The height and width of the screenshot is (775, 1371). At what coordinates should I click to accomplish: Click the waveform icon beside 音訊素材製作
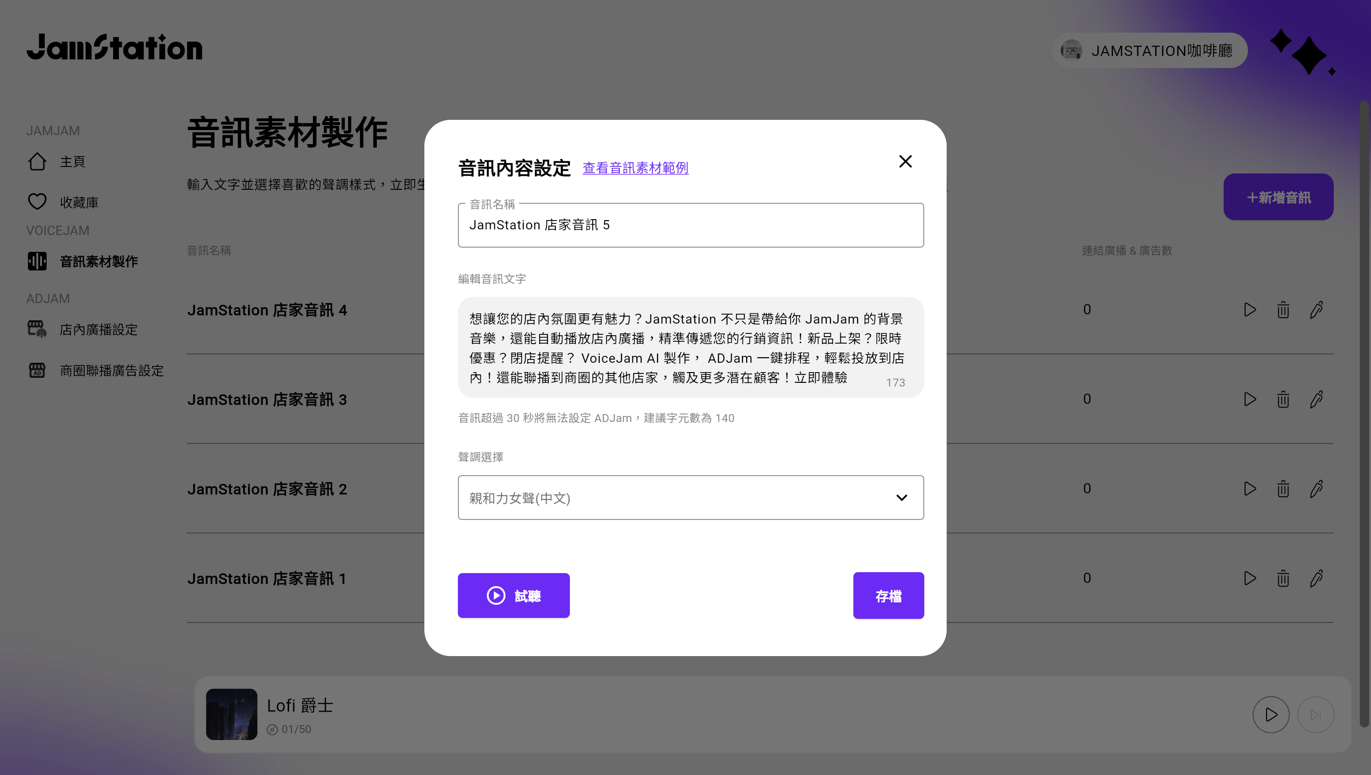point(37,261)
